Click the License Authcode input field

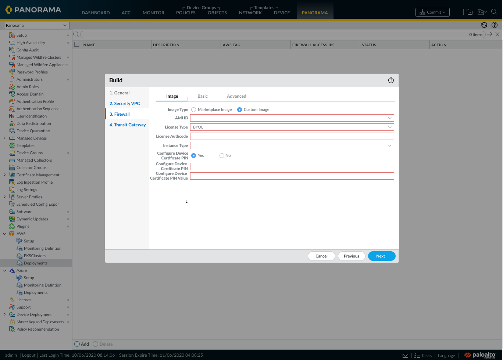pos(292,136)
